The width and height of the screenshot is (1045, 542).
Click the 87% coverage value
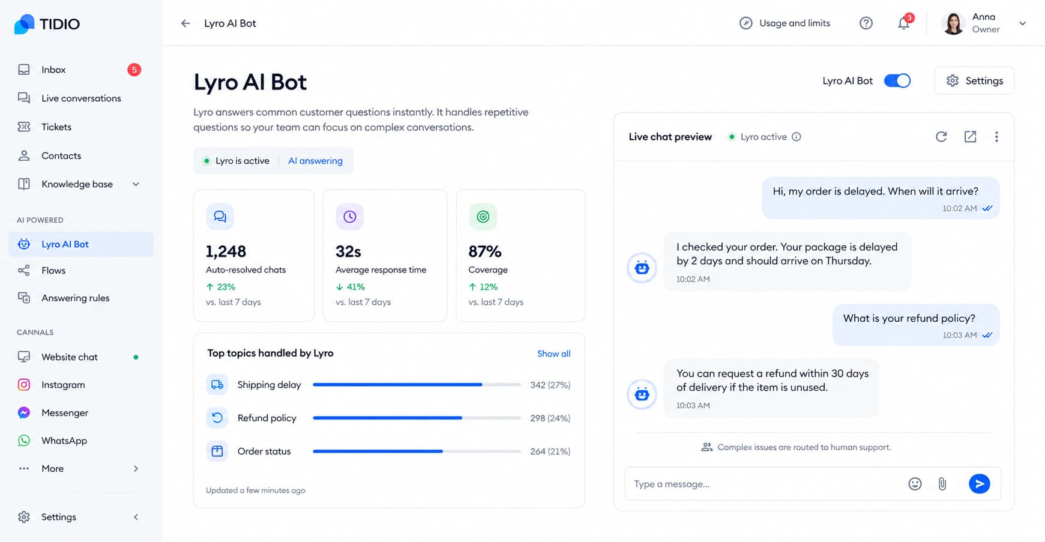[x=485, y=251]
